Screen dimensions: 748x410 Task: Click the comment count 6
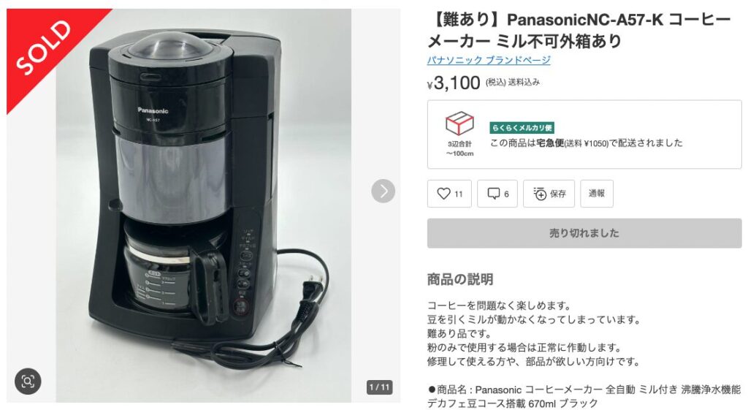point(506,194)
